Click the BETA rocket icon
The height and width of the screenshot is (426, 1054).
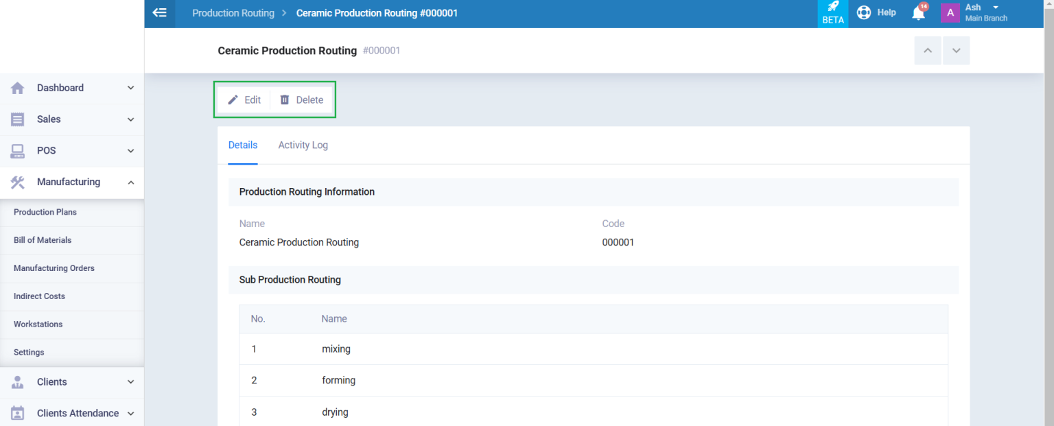click(832, 8)
